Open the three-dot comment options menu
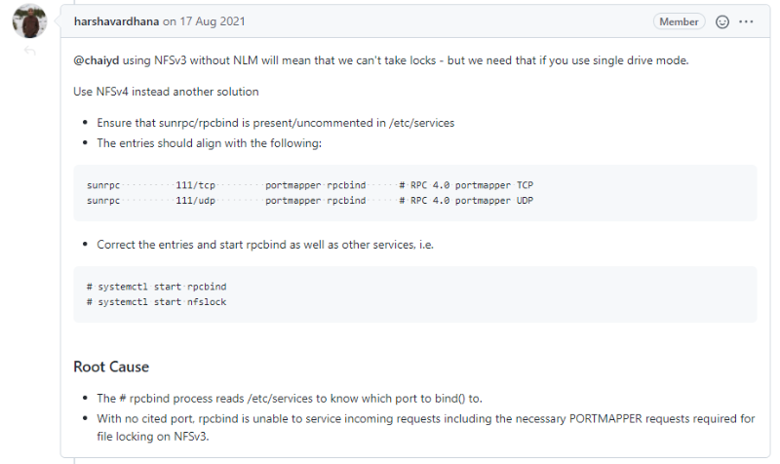 [746, 21]
